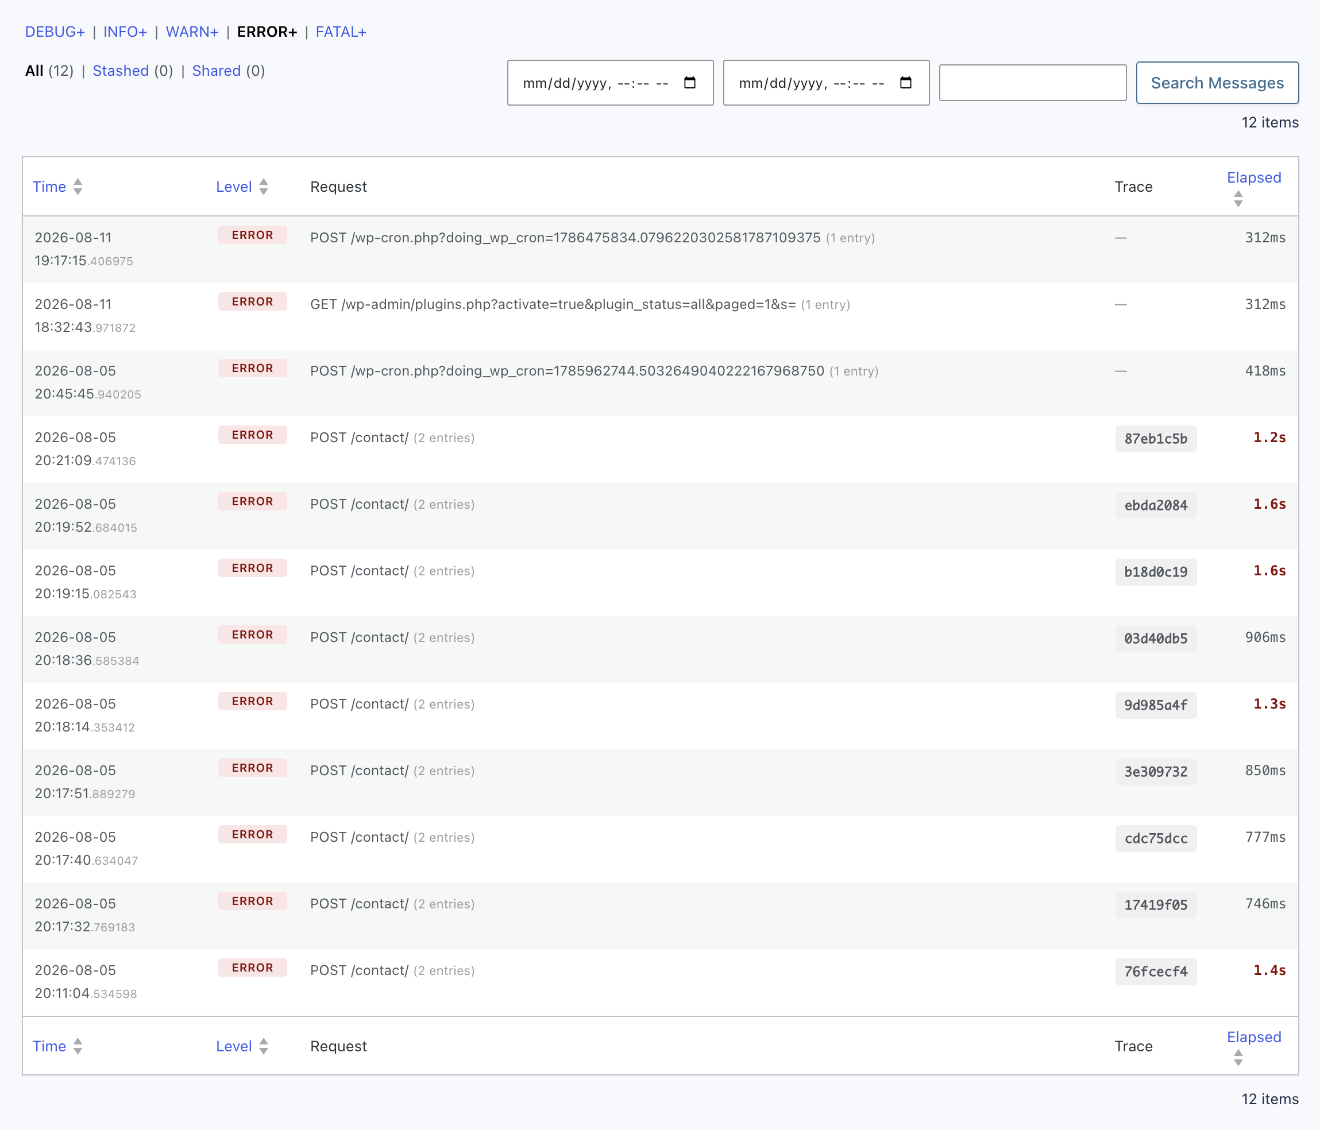The width and height of the screenshot is (1320, 1130).
Task: Click the 1.3s elapsed value
Action: [1269, 704]
